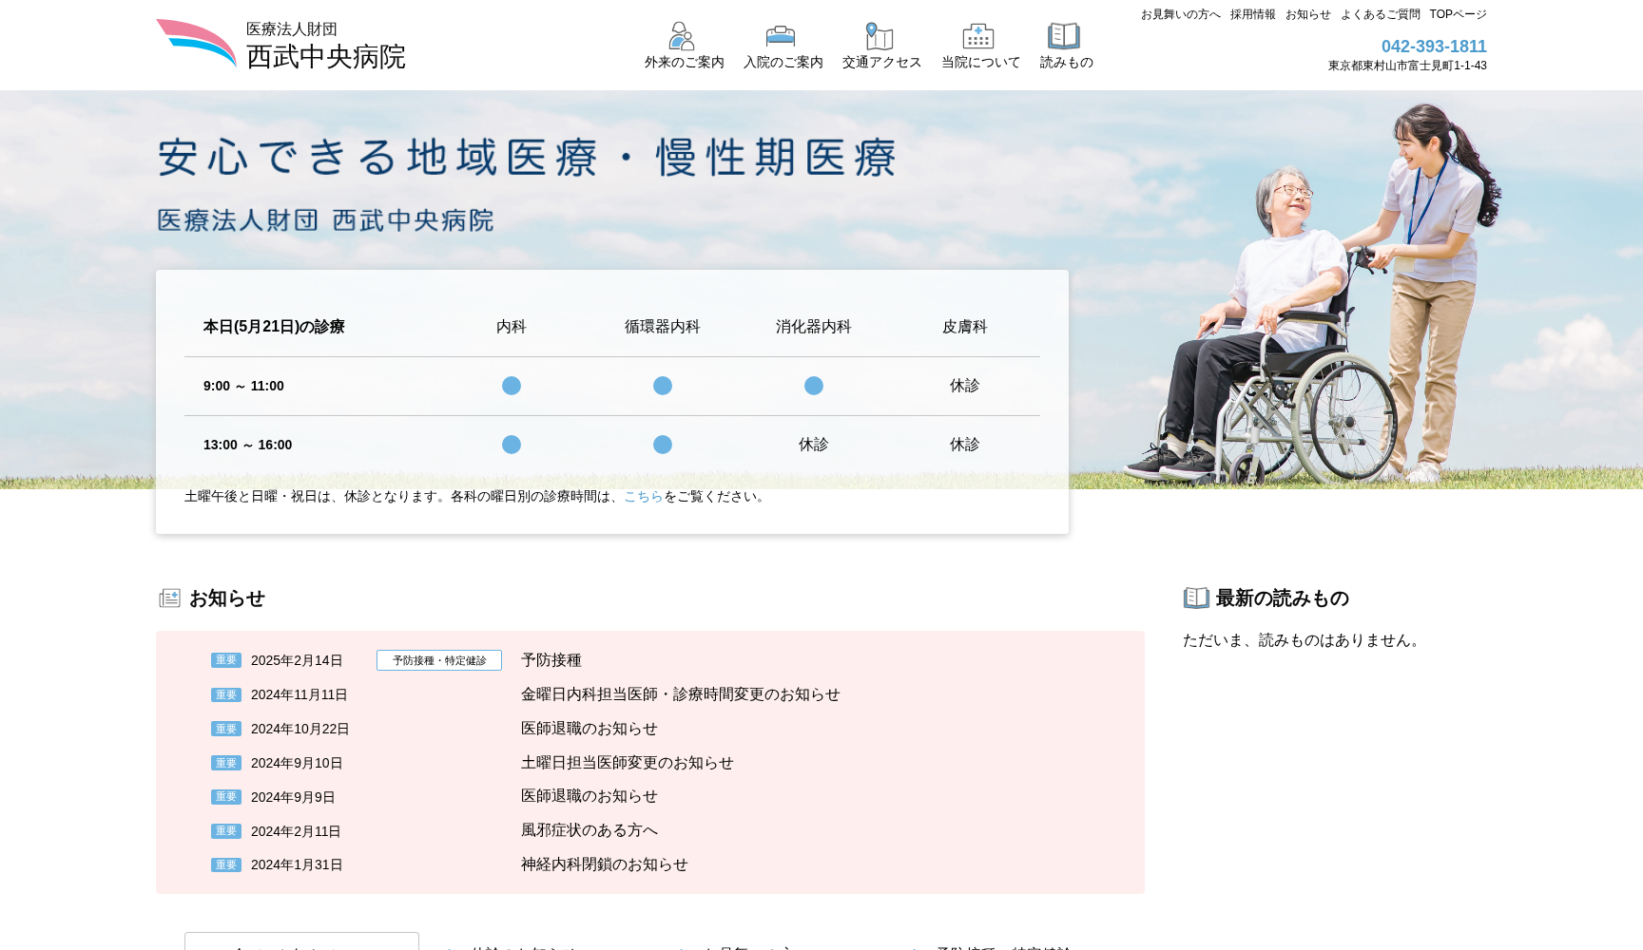
Task: Open 交通アクセス via the map pin icon
Action: click(x=879, y=36)
